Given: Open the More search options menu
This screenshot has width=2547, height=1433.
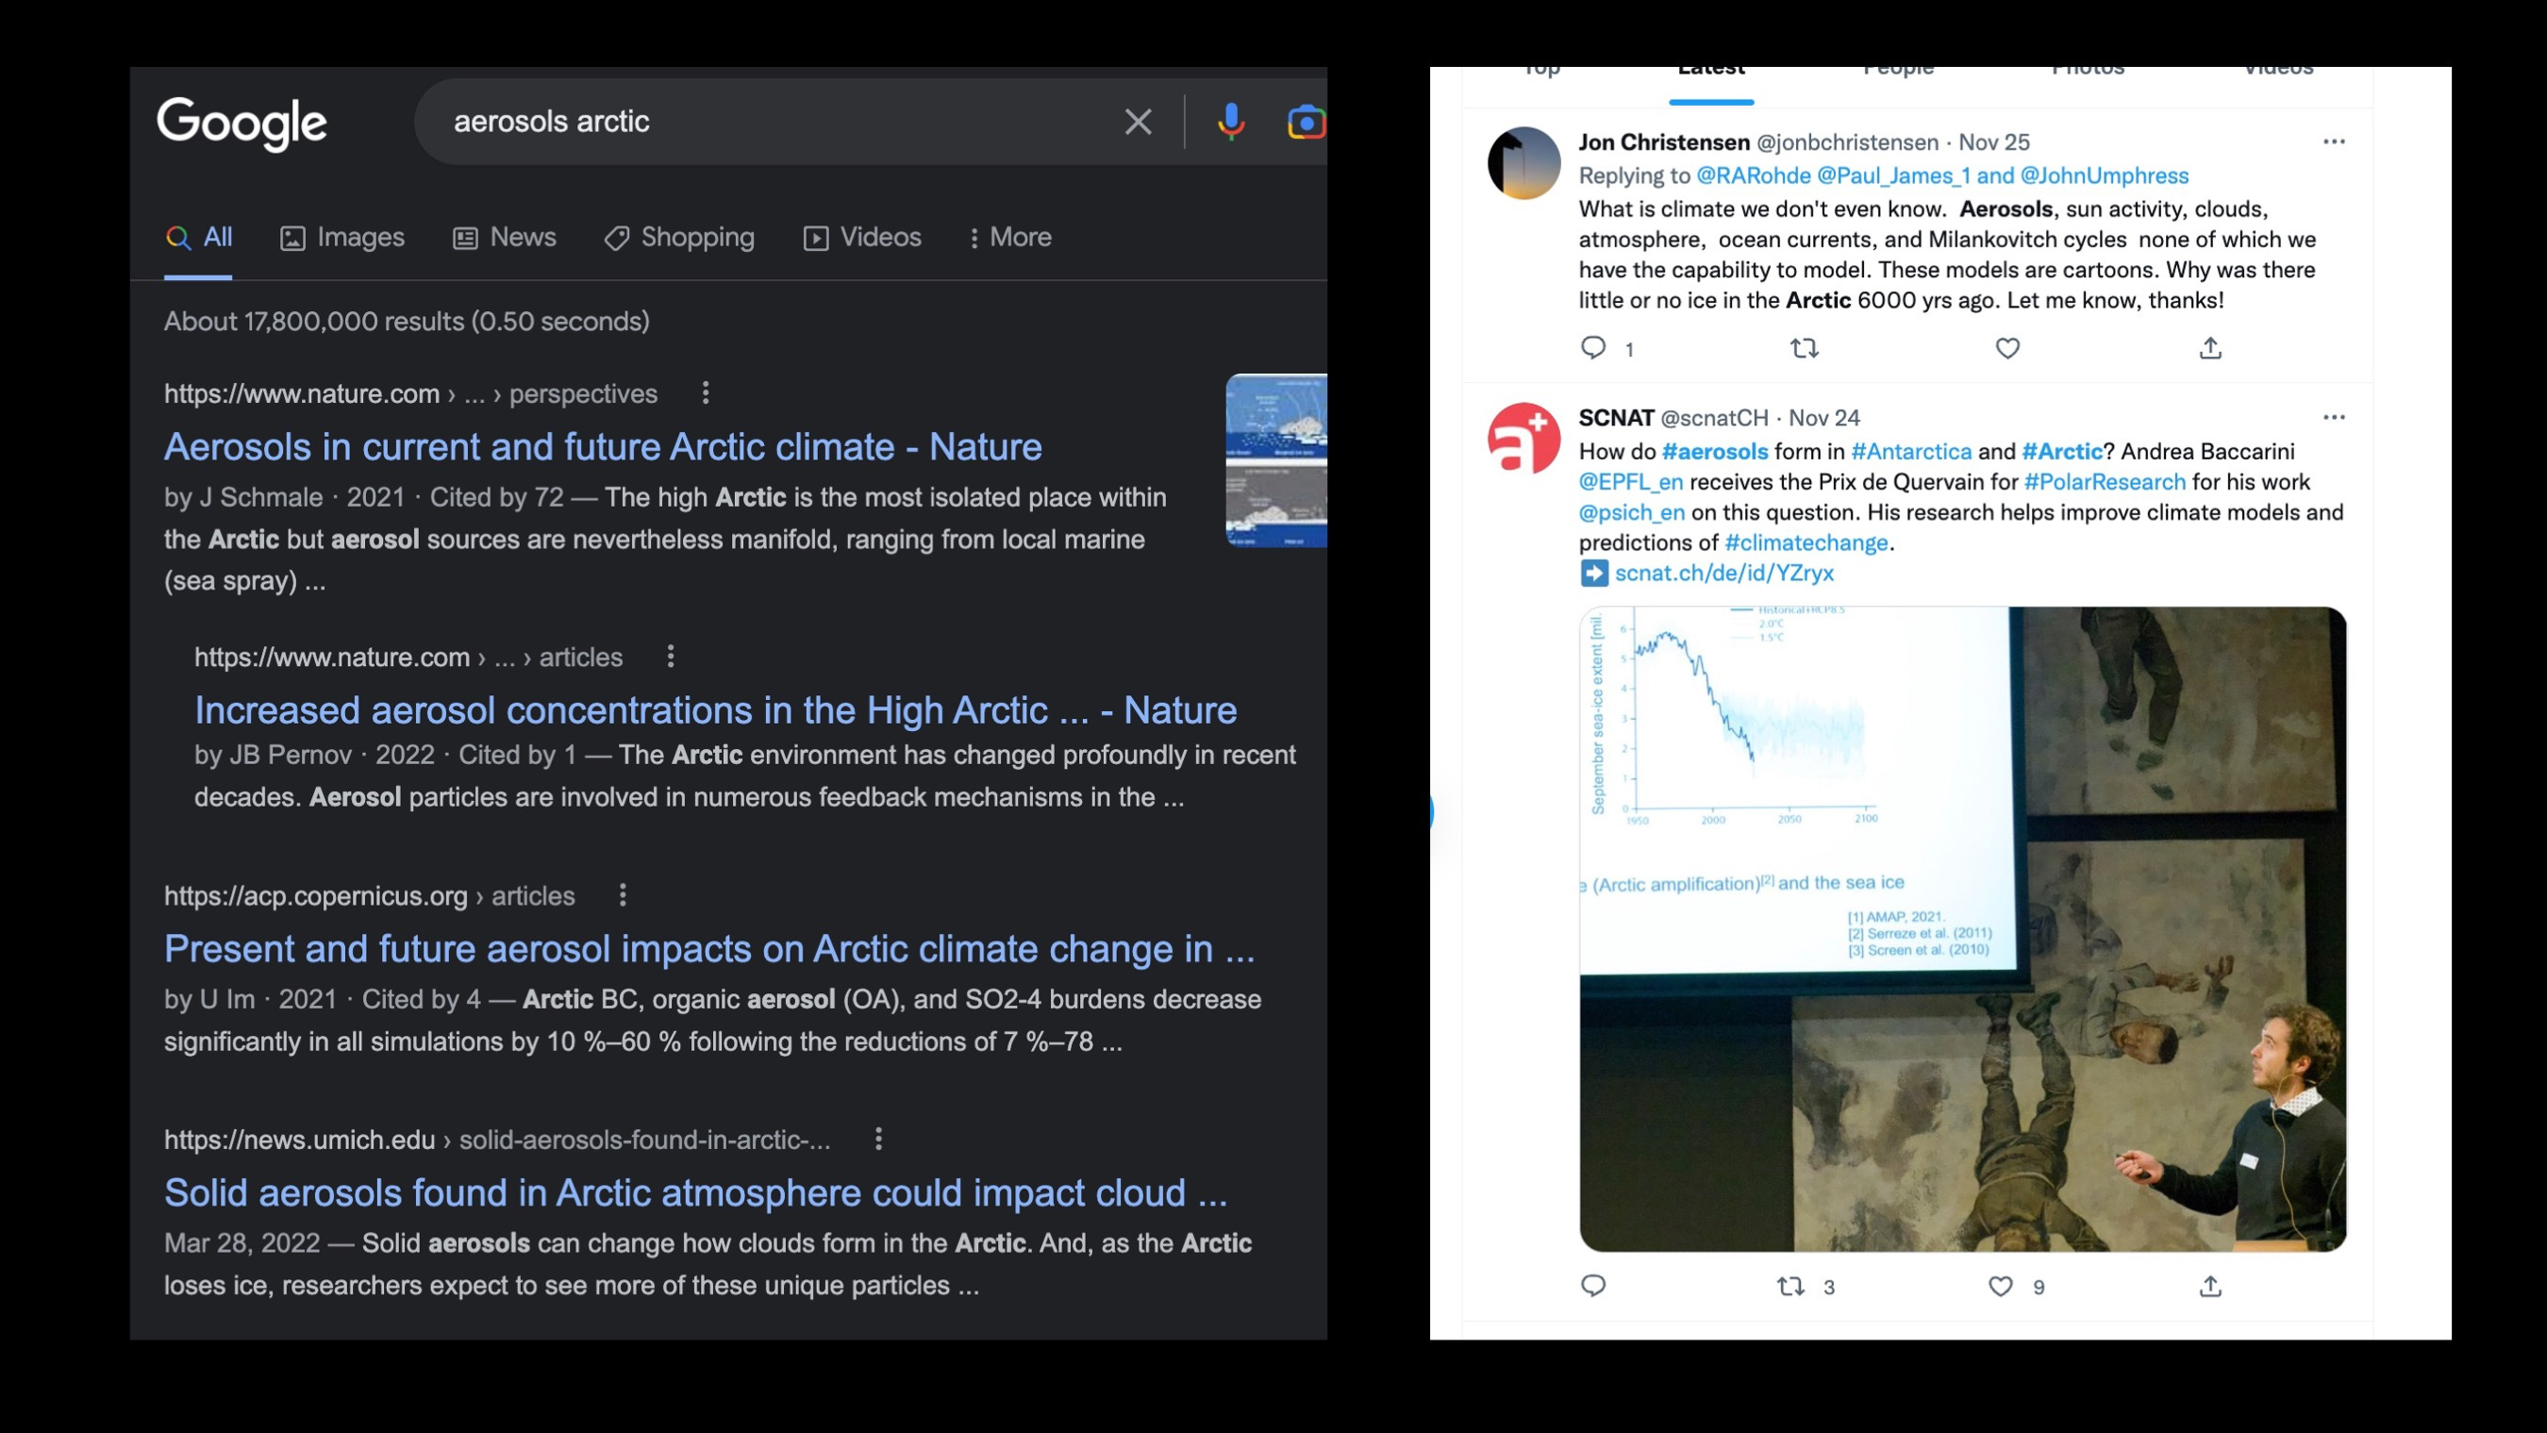Looking at the screenshot, I should (1009, 238).
